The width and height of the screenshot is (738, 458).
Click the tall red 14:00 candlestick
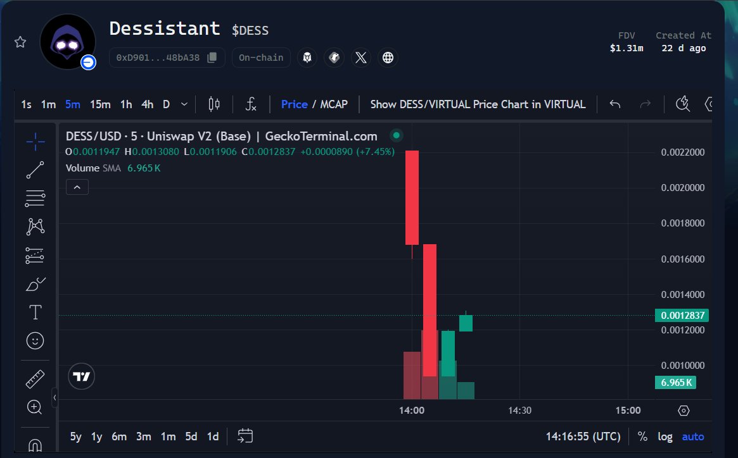[412, 197]
